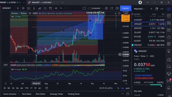
Task: Open the notifications bell icon
Action: [x=169, y=88]
